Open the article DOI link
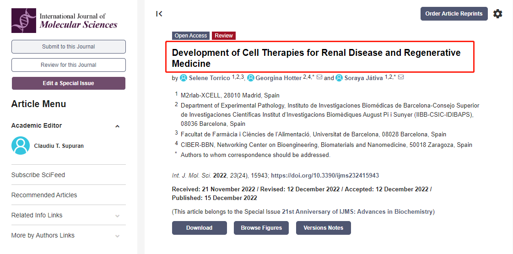Screen dimensions: 513x254 (x=325, y=175)
